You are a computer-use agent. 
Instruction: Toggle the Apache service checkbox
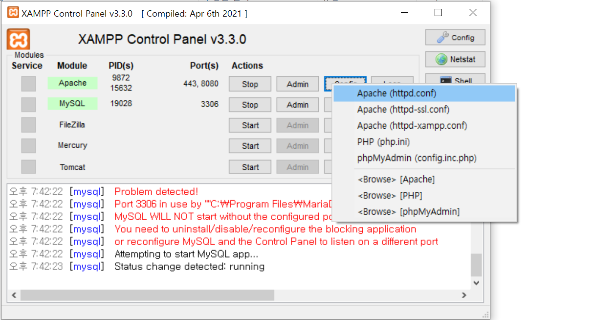pos(28,84)
